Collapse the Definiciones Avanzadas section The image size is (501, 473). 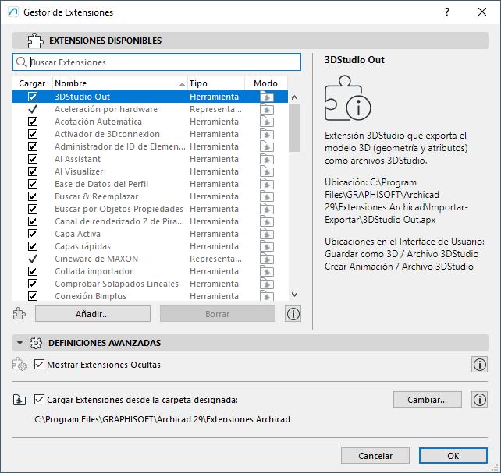coord(20,343)
